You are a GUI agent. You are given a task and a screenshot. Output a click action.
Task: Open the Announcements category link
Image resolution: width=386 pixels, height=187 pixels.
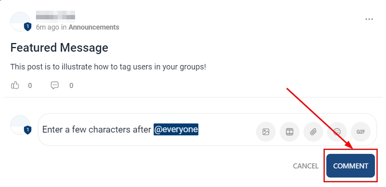94,27
